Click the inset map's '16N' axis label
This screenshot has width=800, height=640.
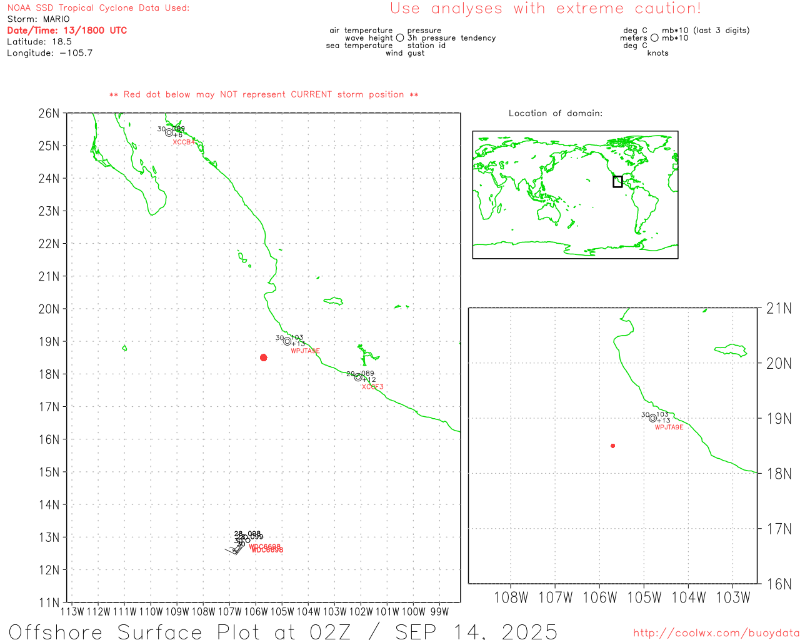pos(779,584)
